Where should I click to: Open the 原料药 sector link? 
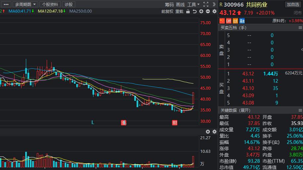coord(279,21)
